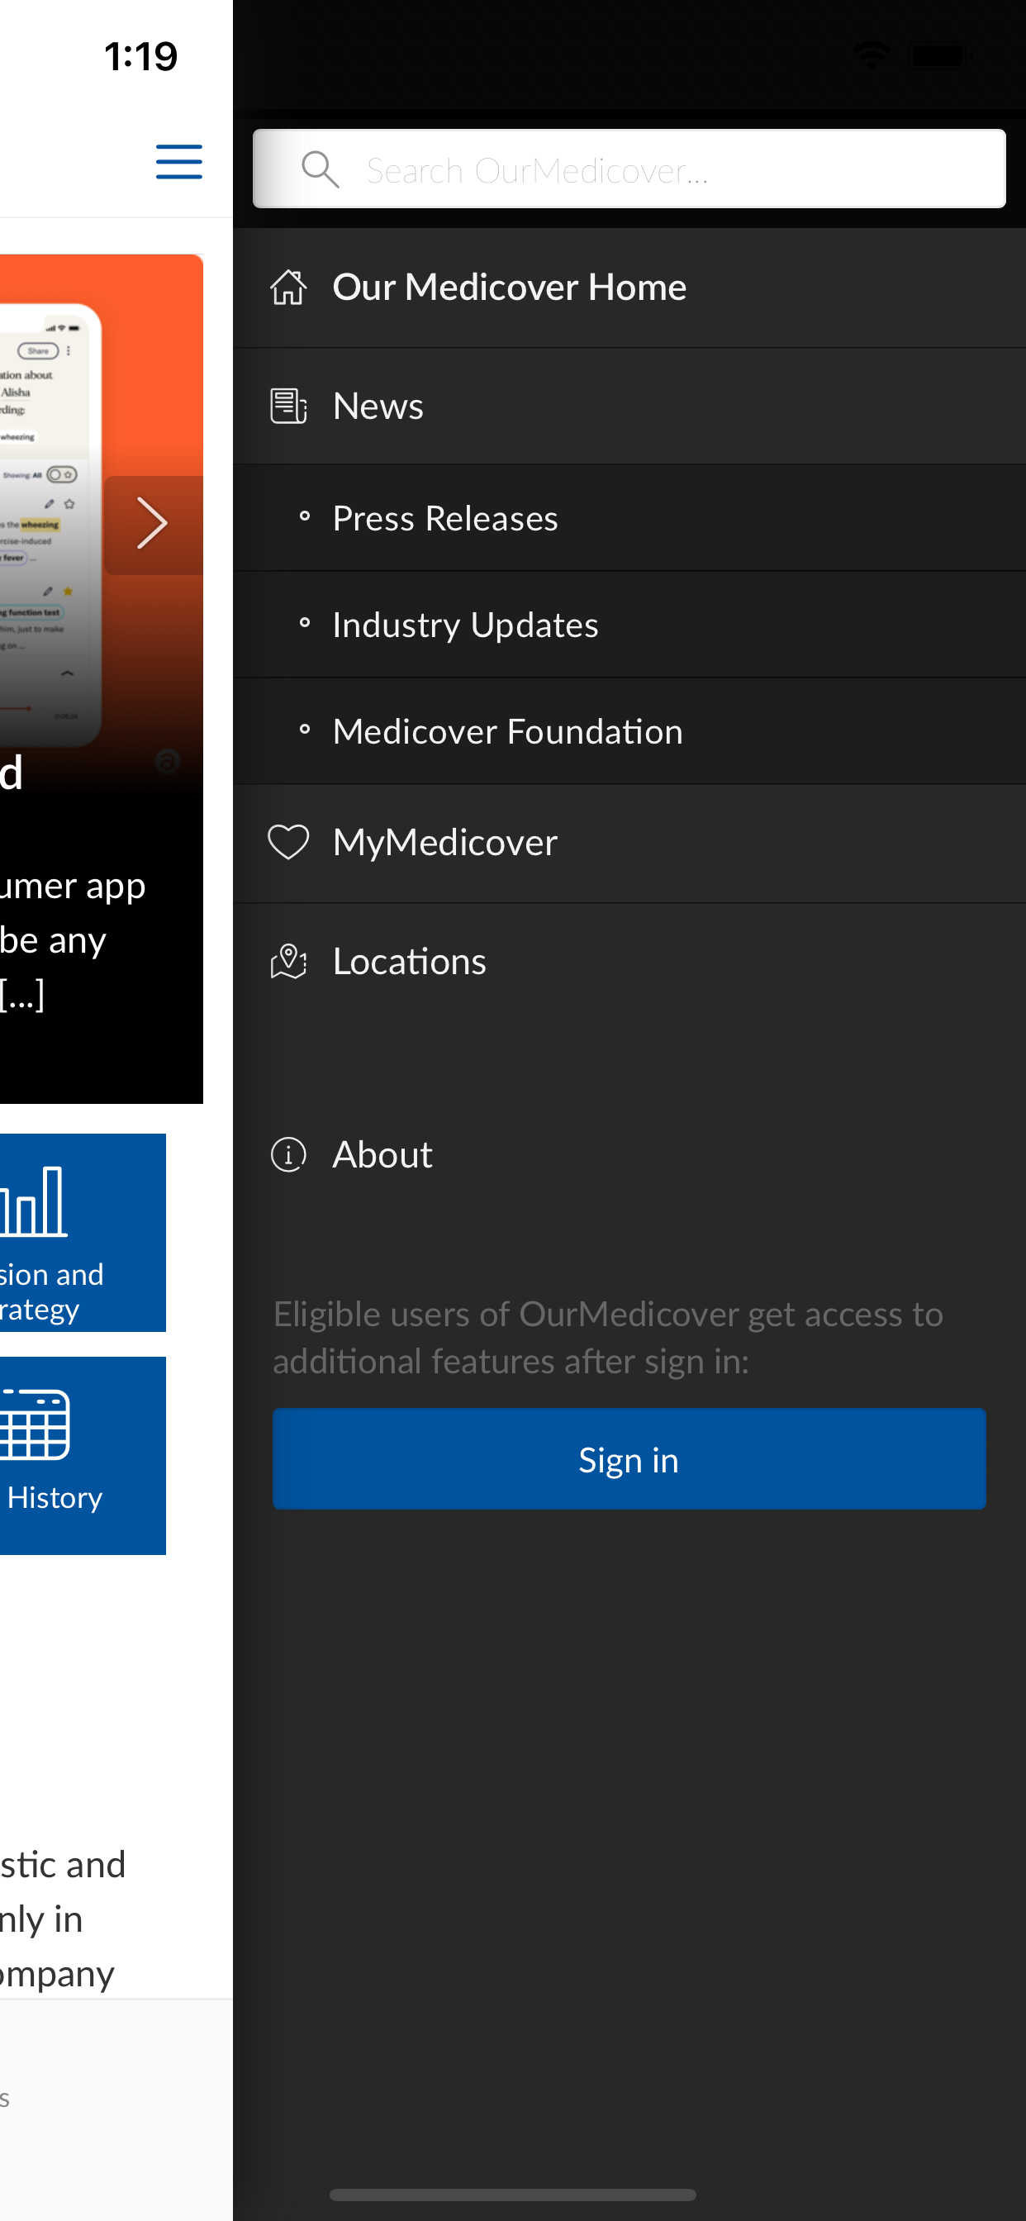The width and height of the screenshot is (1026, 2221).
Task: Advance carousel with right chevron arrow
Action: (x=153, y=523)
